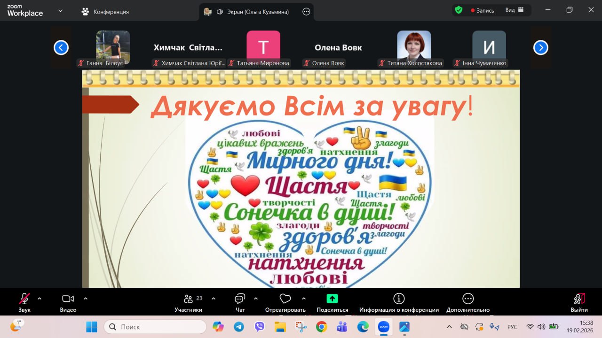Click the React heart icon
This screenshot has height=338, width=602.
pos(285,299)
